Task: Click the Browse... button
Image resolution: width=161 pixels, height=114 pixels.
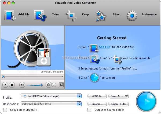Action: coord(97,104)
